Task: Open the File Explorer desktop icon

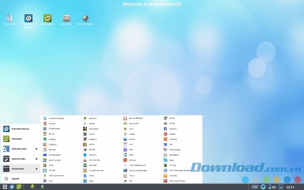Action: [48, 19]
